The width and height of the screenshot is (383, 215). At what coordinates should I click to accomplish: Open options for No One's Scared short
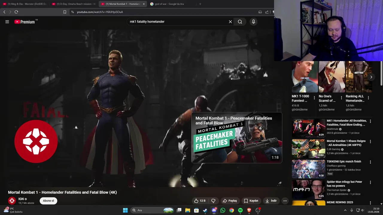coord(341,98)
